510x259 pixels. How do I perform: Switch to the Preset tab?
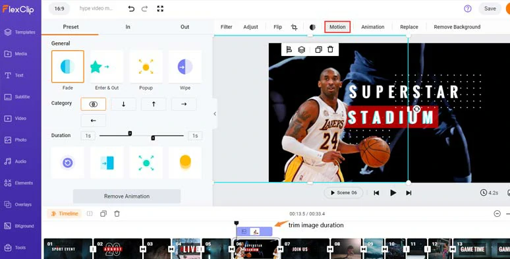pyautogui.click(x=71, y=27)
